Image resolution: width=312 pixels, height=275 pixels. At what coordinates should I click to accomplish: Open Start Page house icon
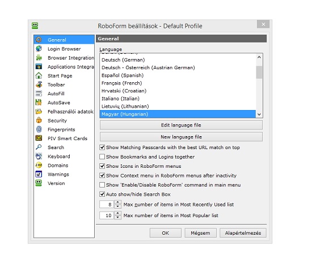(x=39, y=75)
